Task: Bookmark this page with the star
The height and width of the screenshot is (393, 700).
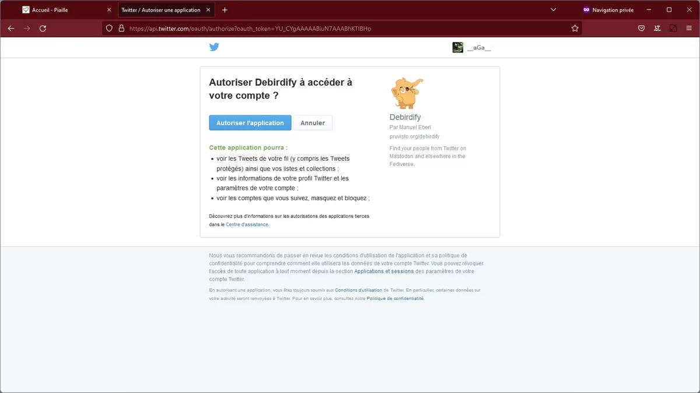Action: pyautogui.click(x=575, y=28)
